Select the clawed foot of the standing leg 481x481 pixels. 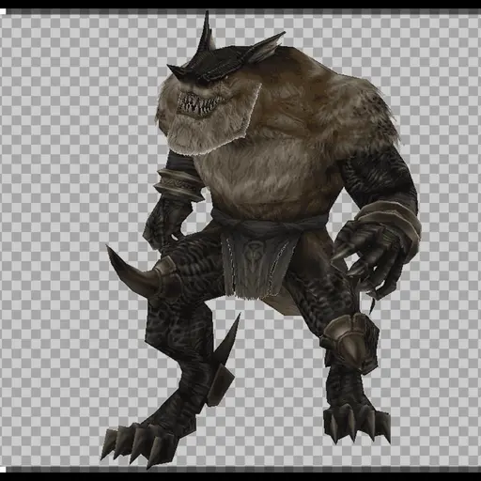357,421
